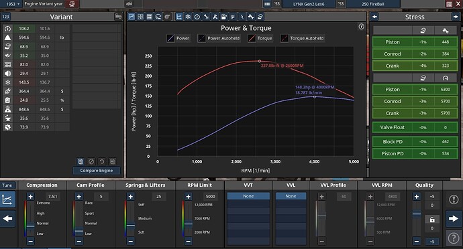
Task: Click the balance scale icon beside Engine Variant year
Action: (72, 4)
